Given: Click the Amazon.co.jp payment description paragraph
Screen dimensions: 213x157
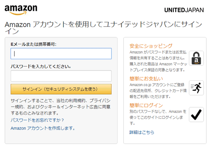Looking at the screenshot, I should (158, 91).
